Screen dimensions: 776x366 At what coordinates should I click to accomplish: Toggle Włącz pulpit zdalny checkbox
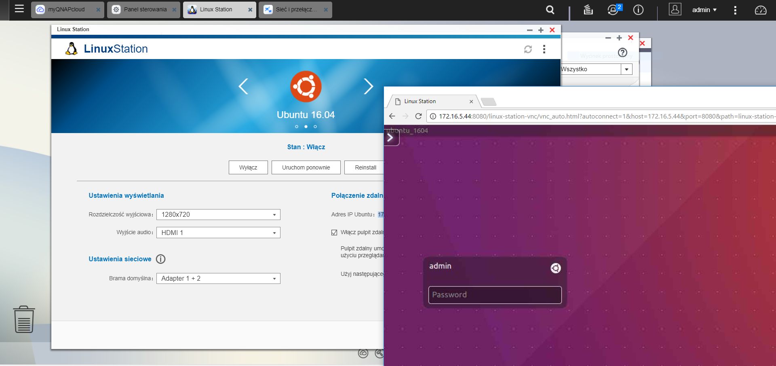pos(334,232)
